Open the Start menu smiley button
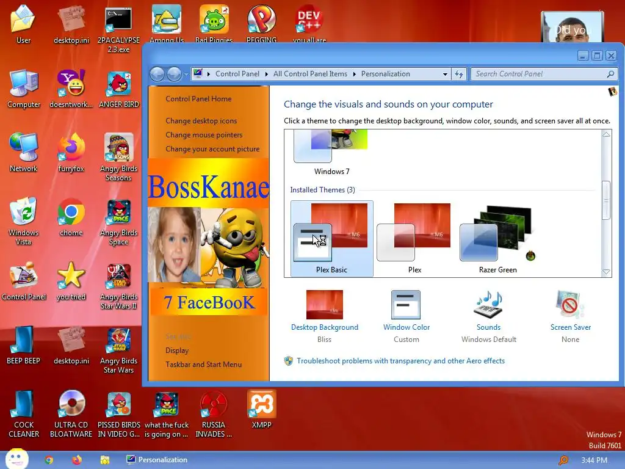The image size is (625, 469). pos(16,459)
